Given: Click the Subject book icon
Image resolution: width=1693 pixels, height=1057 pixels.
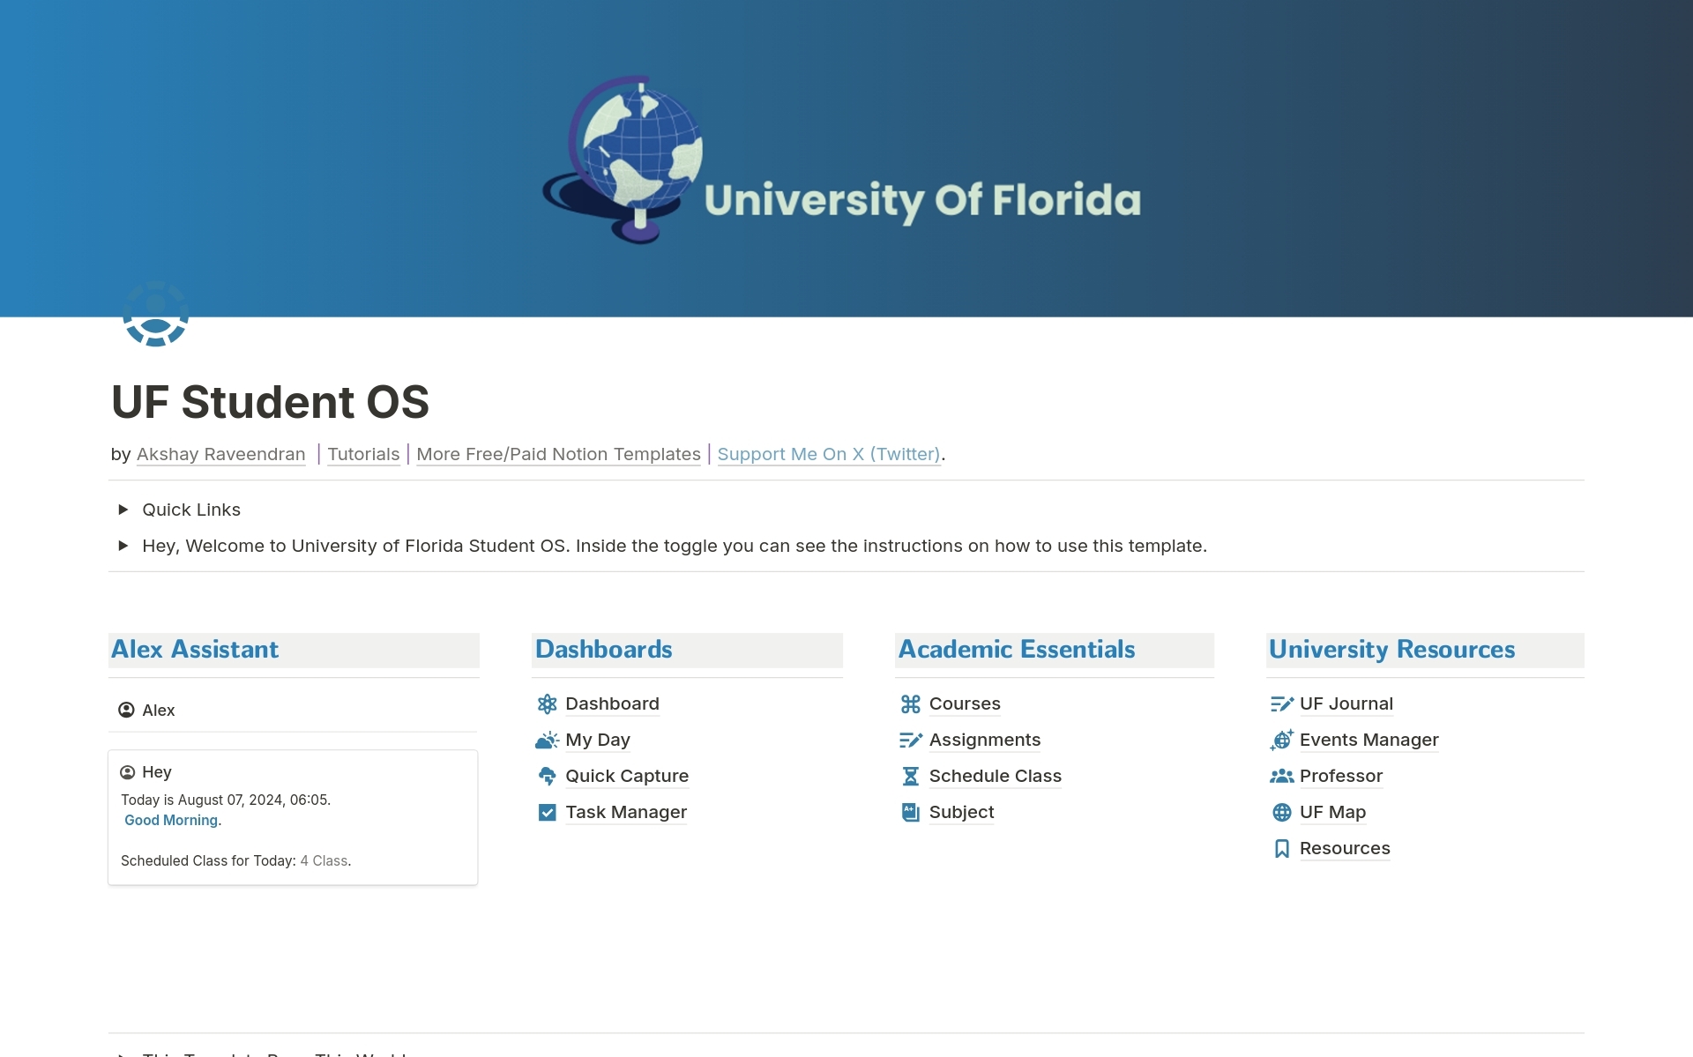Looking at the screenshot, I should [x=912, y=812].
